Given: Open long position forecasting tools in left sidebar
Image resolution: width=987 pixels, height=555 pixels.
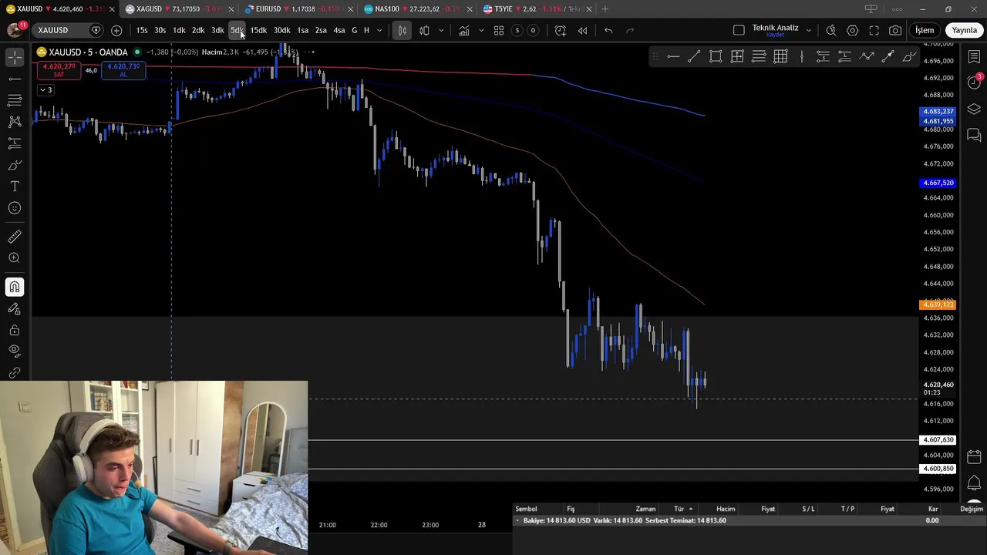Looking at the screenshot, I should 15,143.
